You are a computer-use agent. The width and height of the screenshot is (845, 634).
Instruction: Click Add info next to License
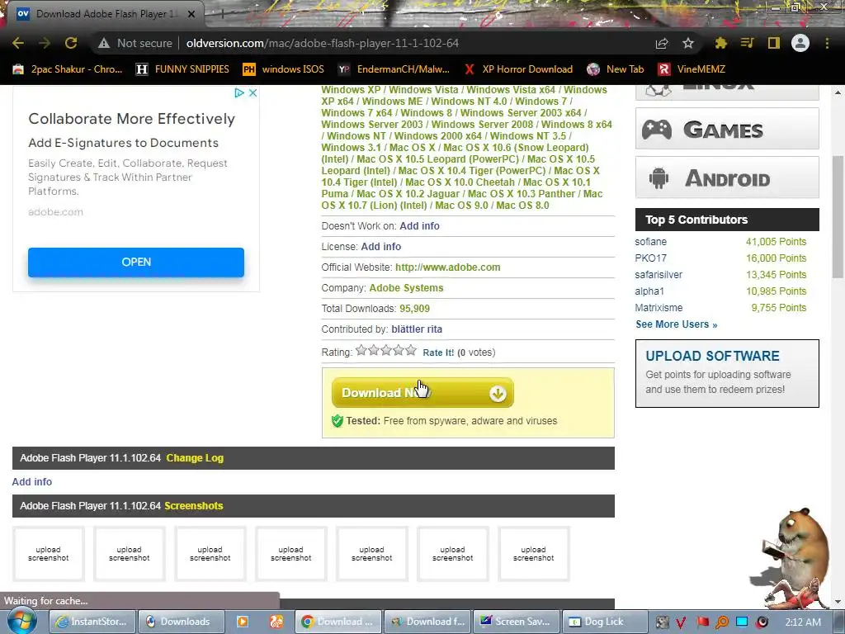pyautogui.click(x=380, y=246)
